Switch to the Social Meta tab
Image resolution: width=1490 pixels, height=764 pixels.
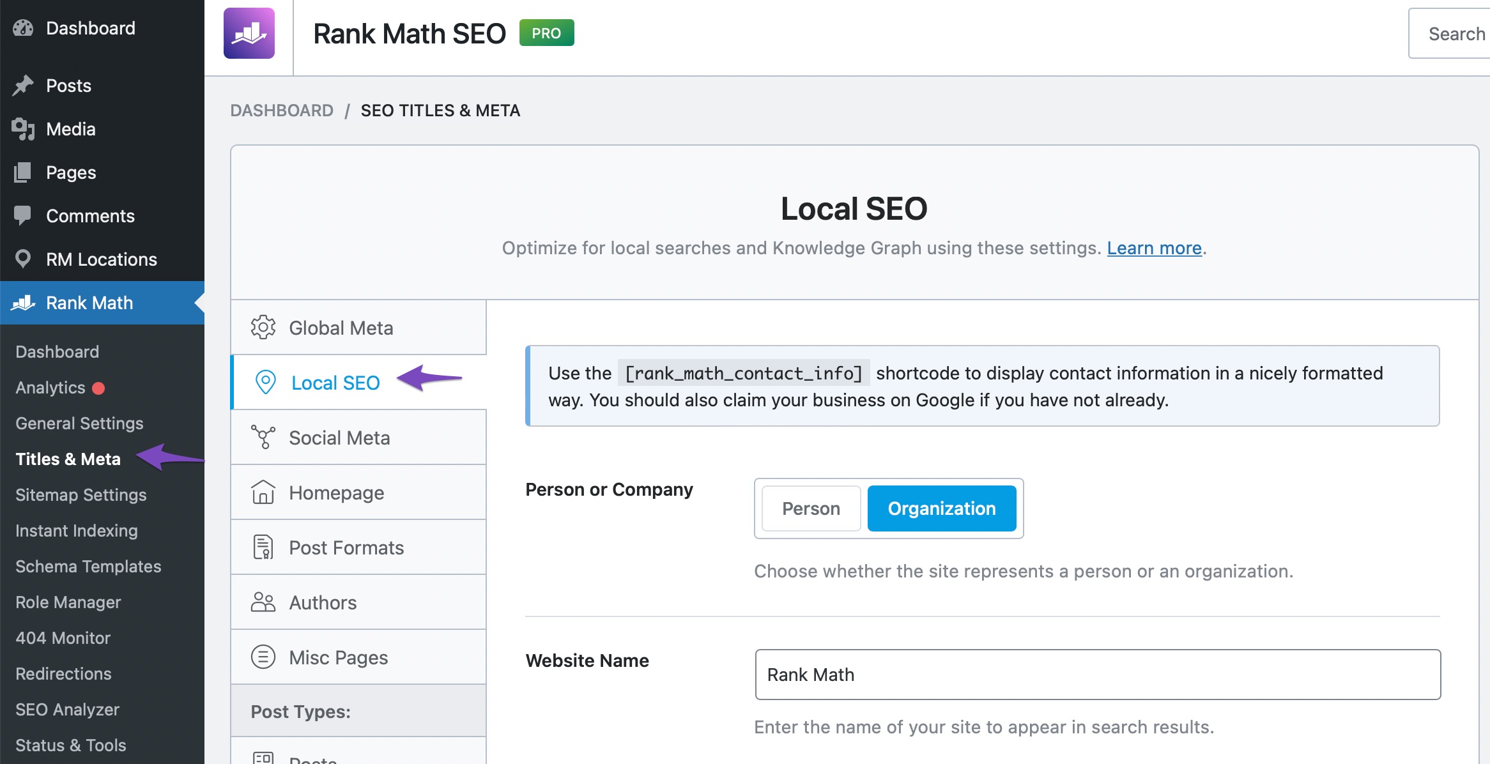[x=358, y=437]
